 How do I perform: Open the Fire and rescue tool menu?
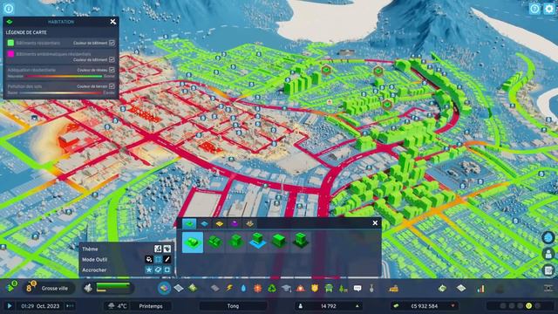pyautogui.click(x=300, y=288)
